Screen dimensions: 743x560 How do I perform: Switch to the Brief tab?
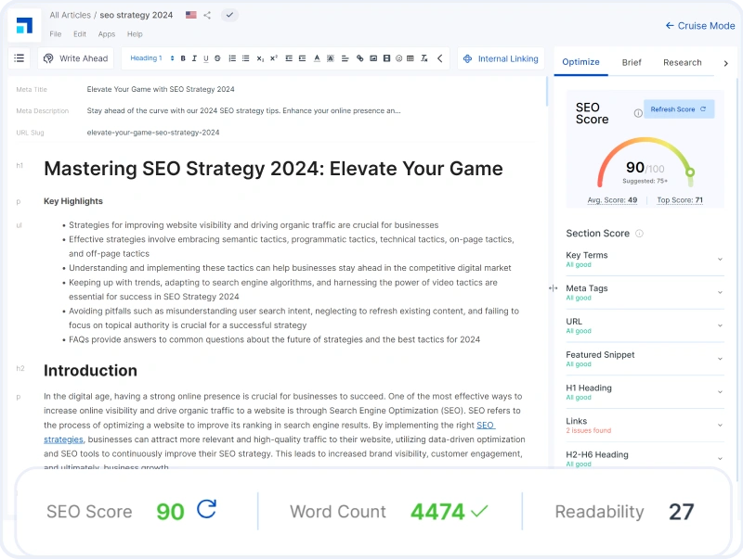pyautogui.click(x=632, y=62)
